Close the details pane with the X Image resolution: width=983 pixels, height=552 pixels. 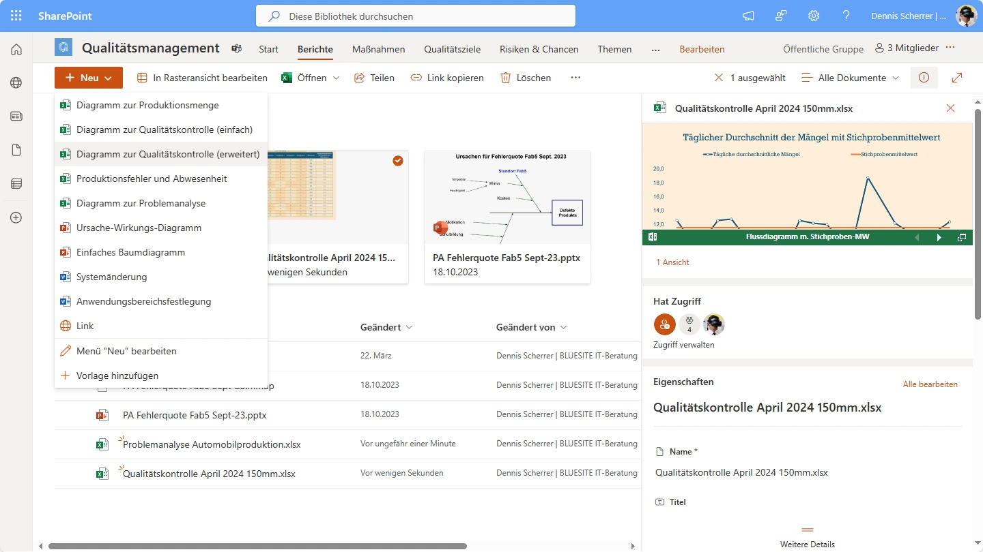pos(950,108)
